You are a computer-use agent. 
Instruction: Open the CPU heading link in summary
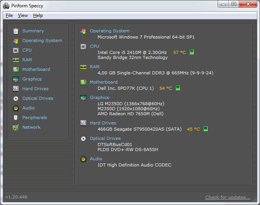(x=95, y=46)
